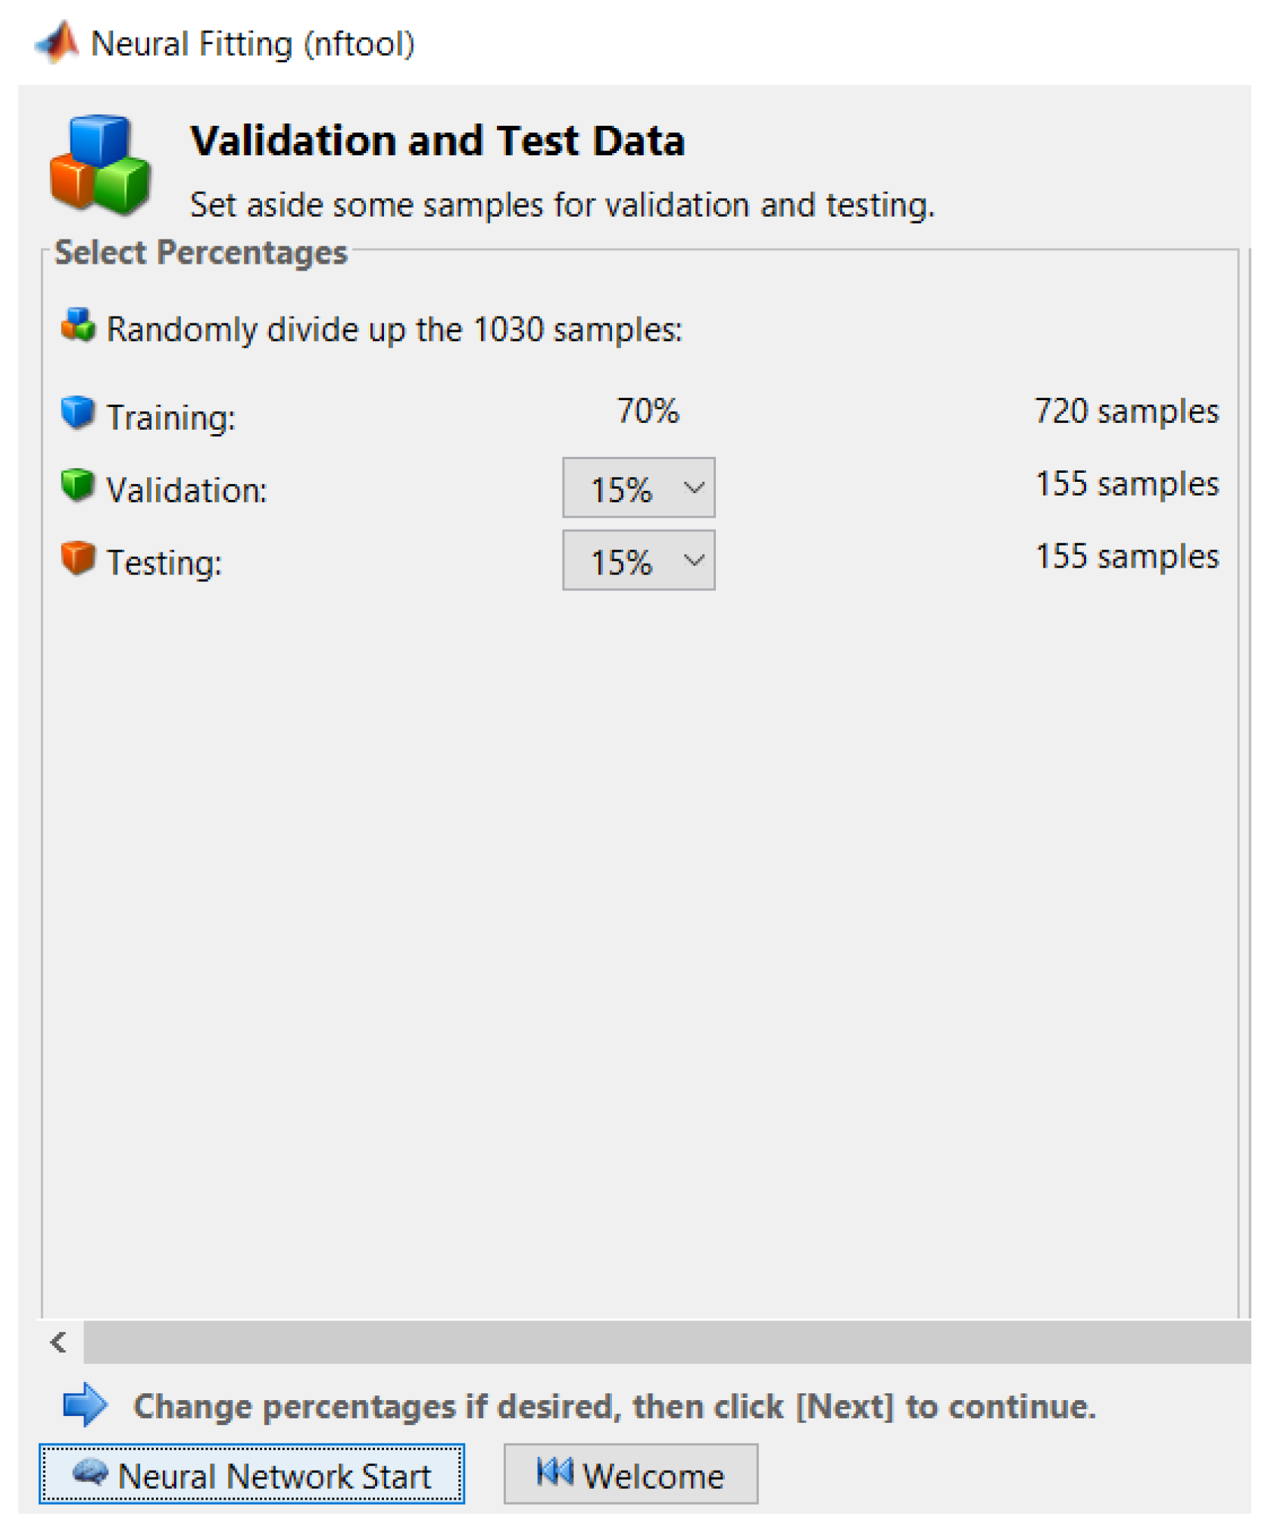Click the green cube icon next to Validation
This screenshot has width=1268, height=1532.
point(77,486)
